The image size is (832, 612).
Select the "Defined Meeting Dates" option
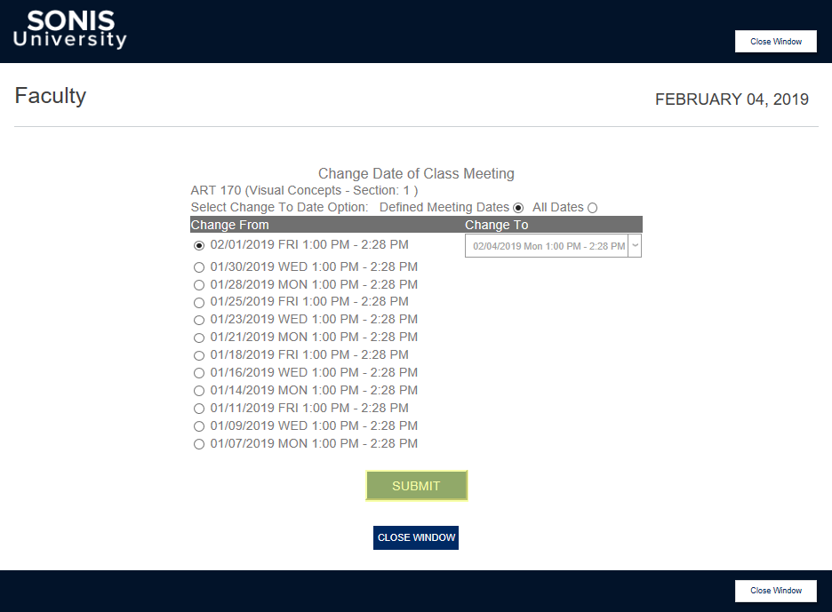pyautogui.click(x=518, y=207)
